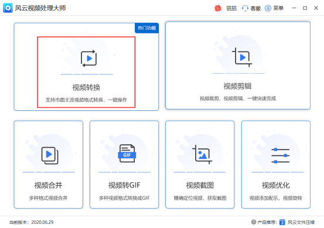Click the 产品推荐 label
Screen dimensions: 324x228
(x=267, y=222)
